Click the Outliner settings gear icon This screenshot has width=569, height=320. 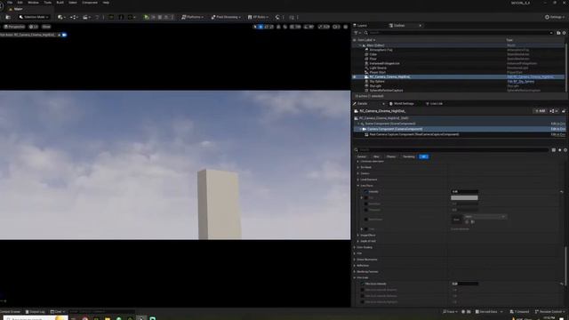(x=565, y=33)
